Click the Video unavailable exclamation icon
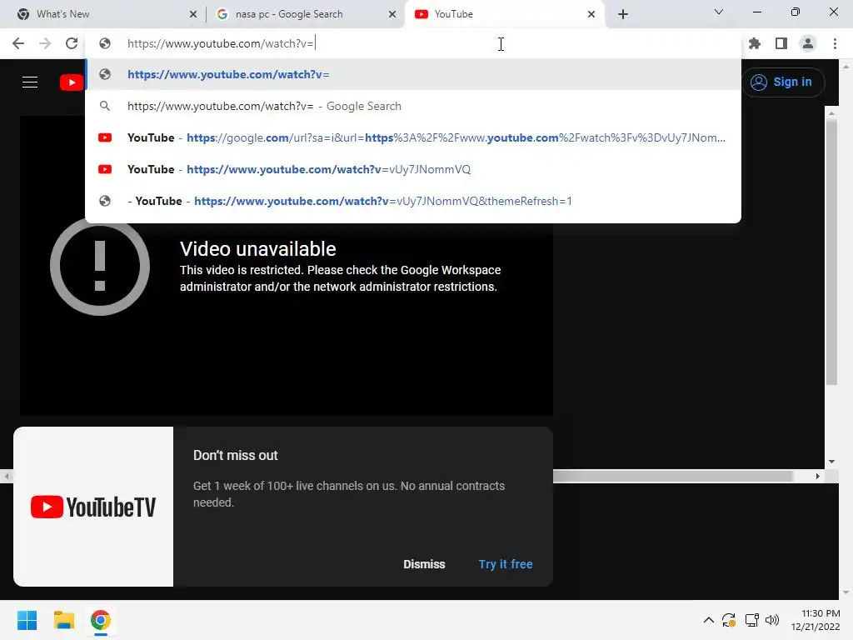 tap(100, 266)
